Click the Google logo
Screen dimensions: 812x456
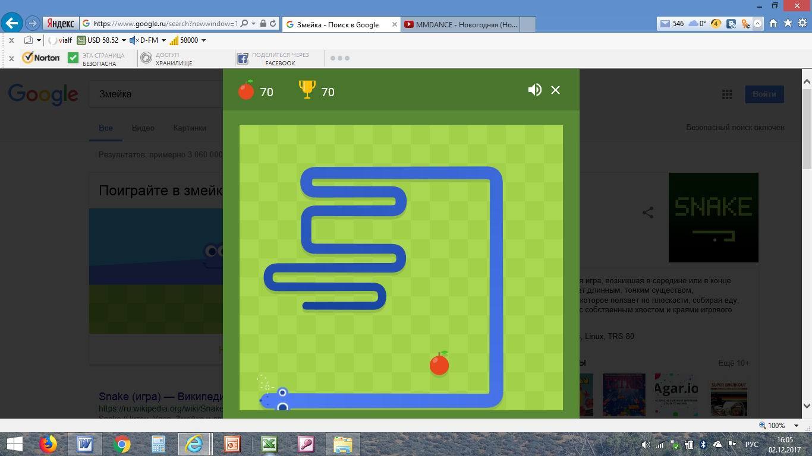[x=43, y=94]
